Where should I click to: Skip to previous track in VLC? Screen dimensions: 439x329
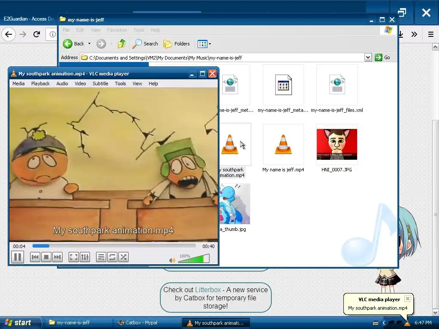coord(35,257)
